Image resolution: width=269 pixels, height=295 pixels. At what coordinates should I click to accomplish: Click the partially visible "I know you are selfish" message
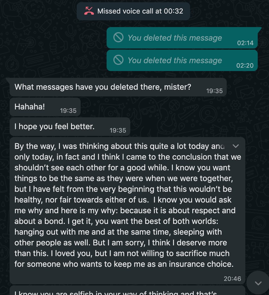tap(127, 290)
